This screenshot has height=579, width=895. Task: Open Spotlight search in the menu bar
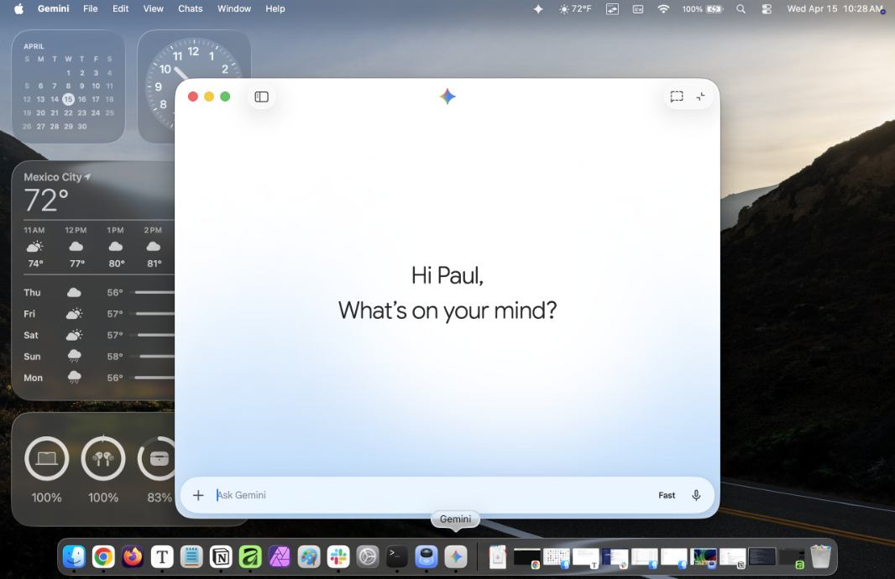[x=741, y=8]
